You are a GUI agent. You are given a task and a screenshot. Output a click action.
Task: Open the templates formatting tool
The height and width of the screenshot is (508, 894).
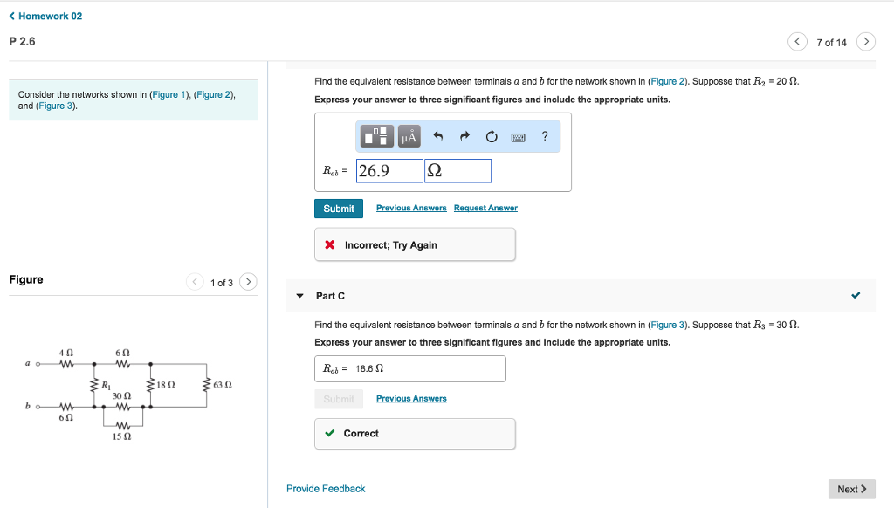378,136
